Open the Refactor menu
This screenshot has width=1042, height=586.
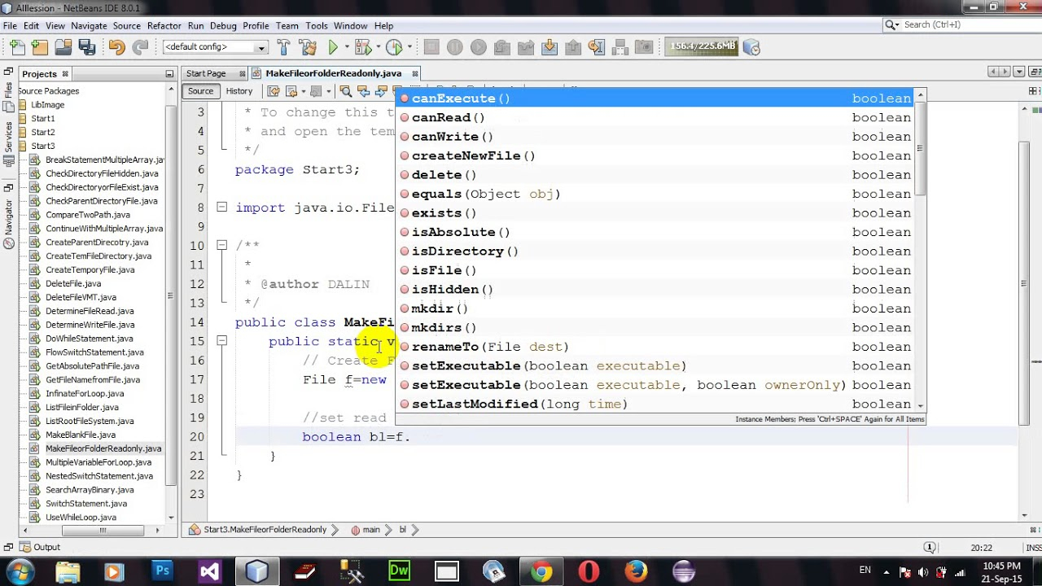coord(164,25)
